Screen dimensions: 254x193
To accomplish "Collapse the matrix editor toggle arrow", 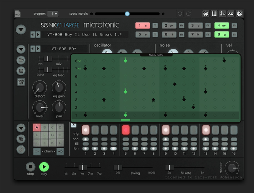I will [74, 125].
